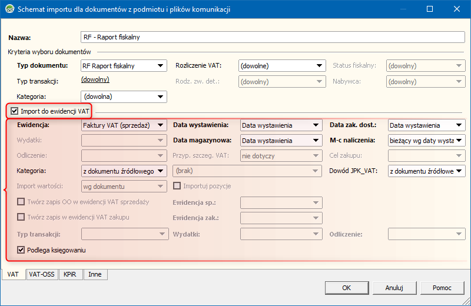Click the application icon in title bar
The width and height of the screenshot is (471, 306).
tap(10, 9)
